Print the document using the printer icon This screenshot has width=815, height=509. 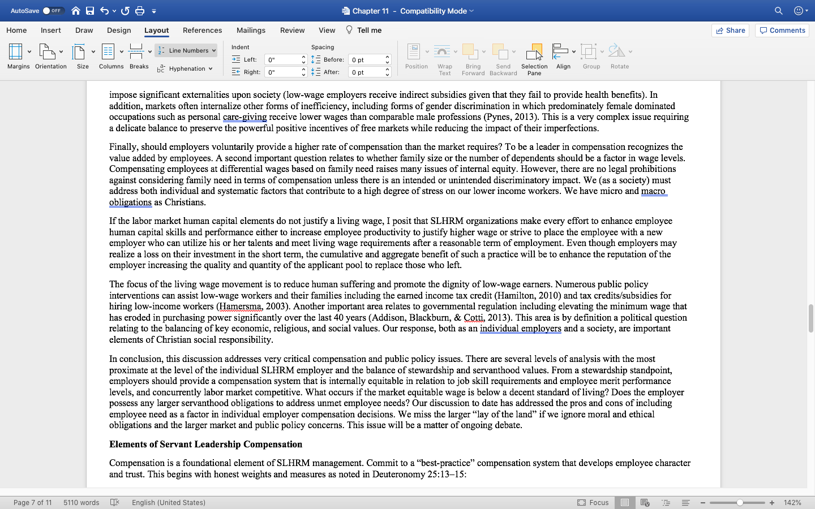click(x=140, y=11)
